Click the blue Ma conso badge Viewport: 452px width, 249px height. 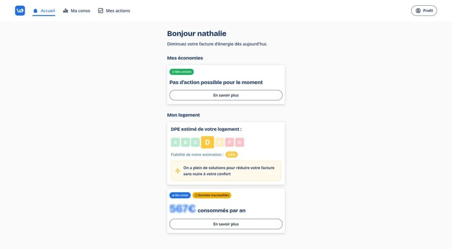(180, 196)
